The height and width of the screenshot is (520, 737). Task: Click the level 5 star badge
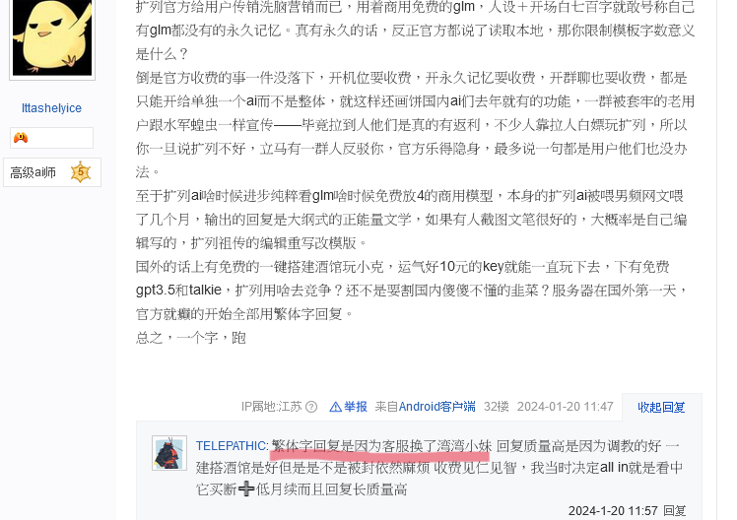click(81, 172)
